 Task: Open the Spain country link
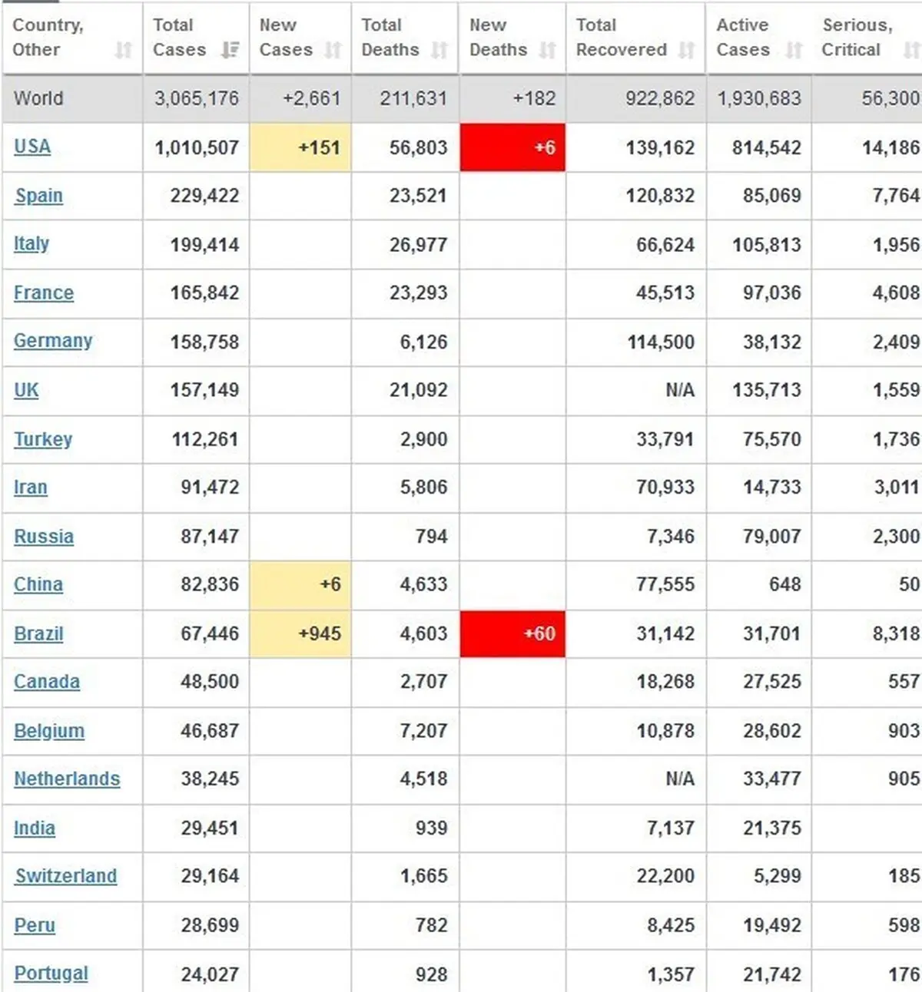(x=39, y=196)
